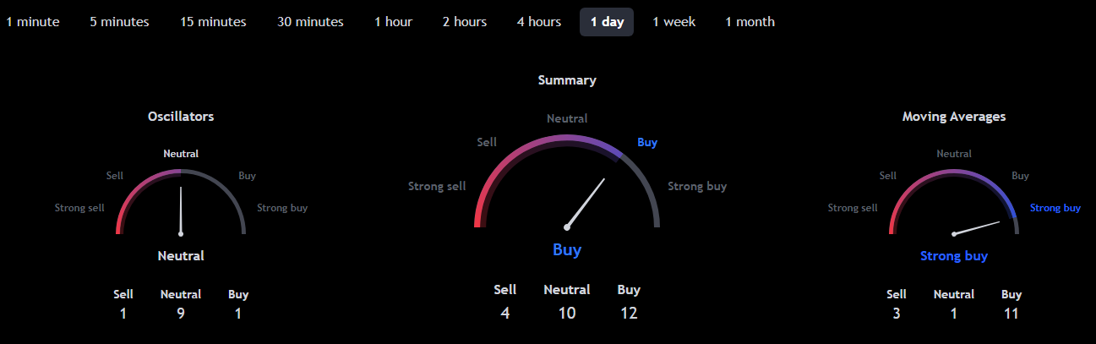Click the Oscillators gauge needle
Image resolution: width=1096 pixels, height=344 pixels.
point(181,211)
